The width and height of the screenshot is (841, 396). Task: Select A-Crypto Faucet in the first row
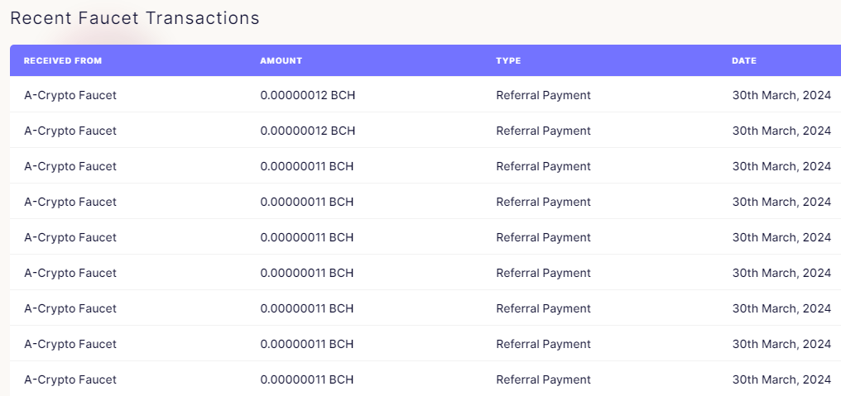(70, 95)
